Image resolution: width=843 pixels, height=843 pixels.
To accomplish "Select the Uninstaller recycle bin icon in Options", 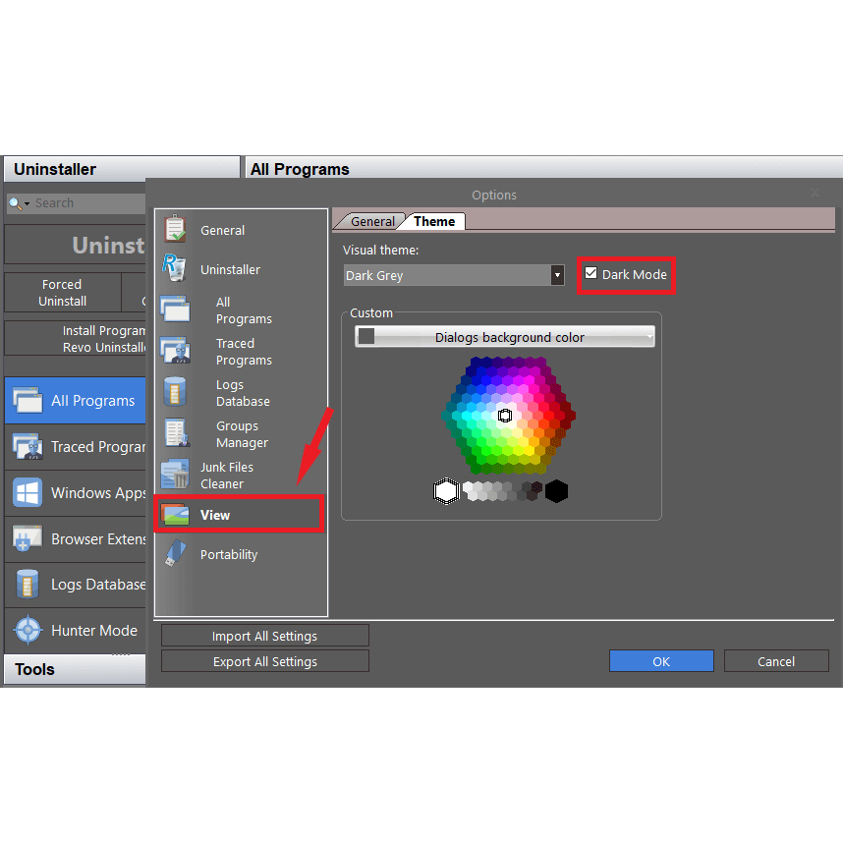I will pyautogui.click(x=174, y=268).
